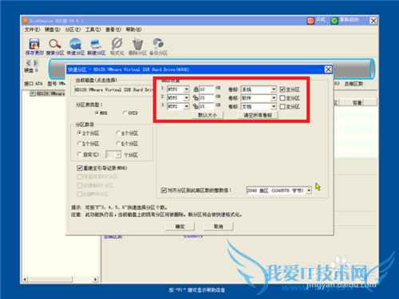The height and width of the screenshot is (299, 399).
Task: Open the volume label dropdown showing 系统
Action: [x=274, y=89]
